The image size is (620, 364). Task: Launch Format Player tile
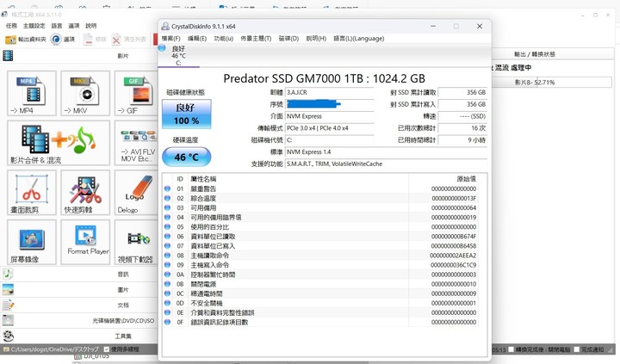(85, 242)
